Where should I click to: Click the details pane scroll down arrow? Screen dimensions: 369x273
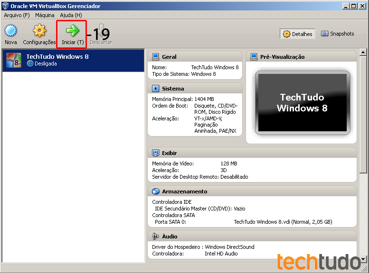(363, 259)
